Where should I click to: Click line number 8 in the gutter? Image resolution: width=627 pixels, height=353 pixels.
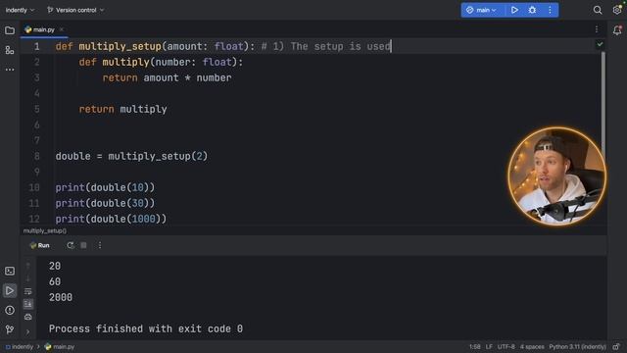click(x=37, y=156)
